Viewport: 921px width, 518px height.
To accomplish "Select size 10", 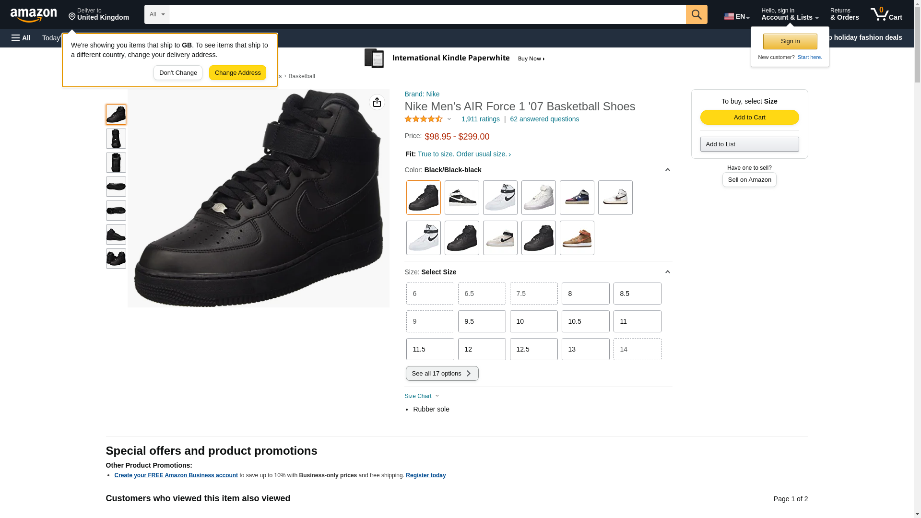I will coord(533,321).
